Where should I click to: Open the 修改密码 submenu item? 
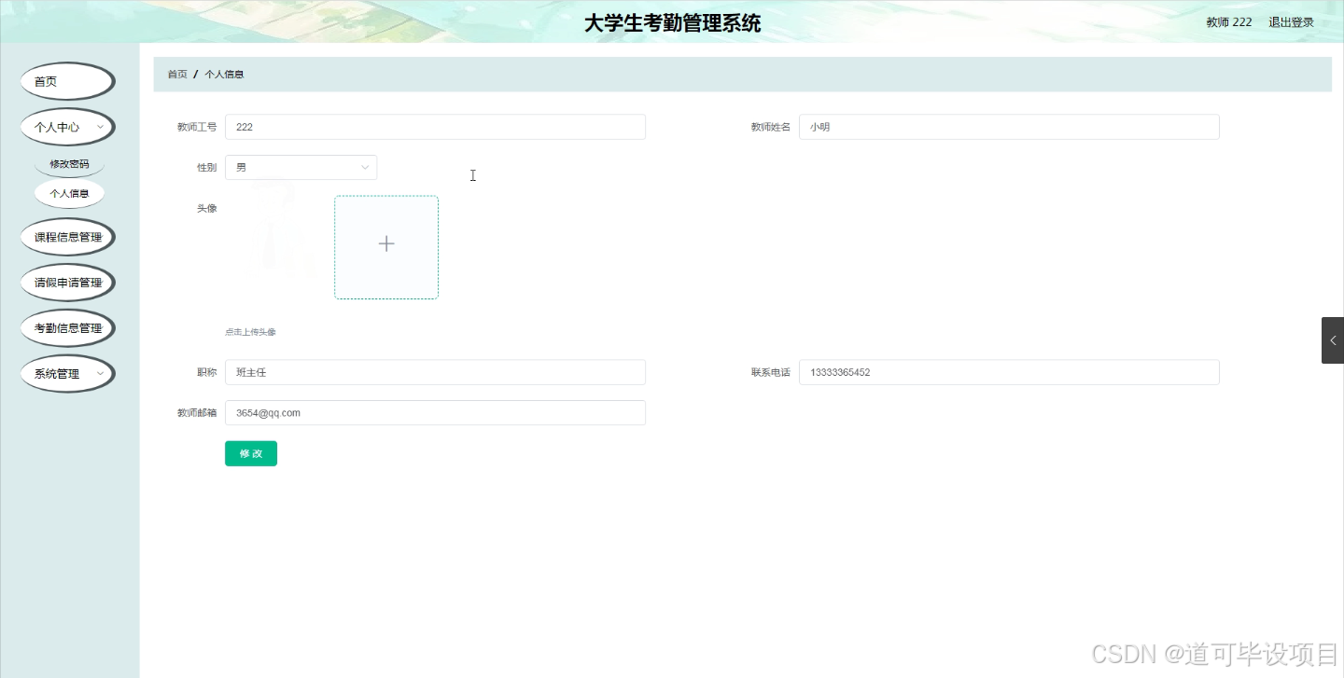69,164
